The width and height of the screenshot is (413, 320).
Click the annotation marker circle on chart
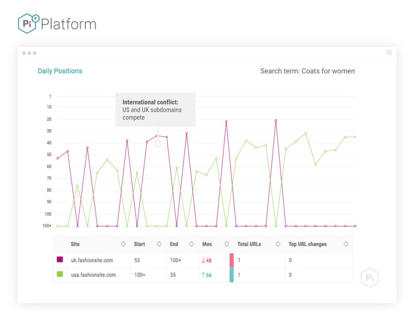pos(158,143)
